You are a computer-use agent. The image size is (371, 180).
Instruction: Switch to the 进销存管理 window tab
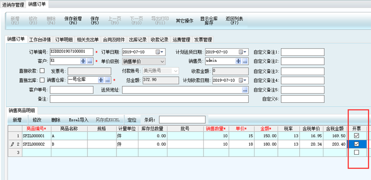pos(13,4)
